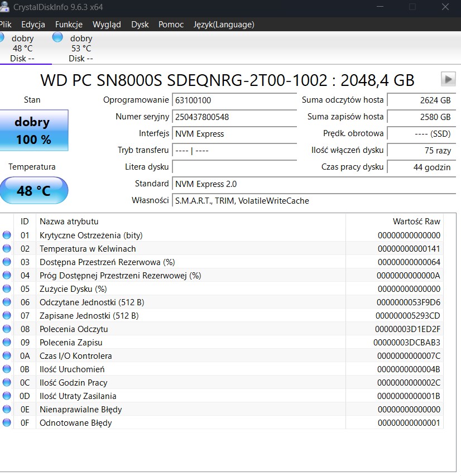Click the Numer seryjny value field
The width and height of the screenshot is (461, 476).
(234, 117)
